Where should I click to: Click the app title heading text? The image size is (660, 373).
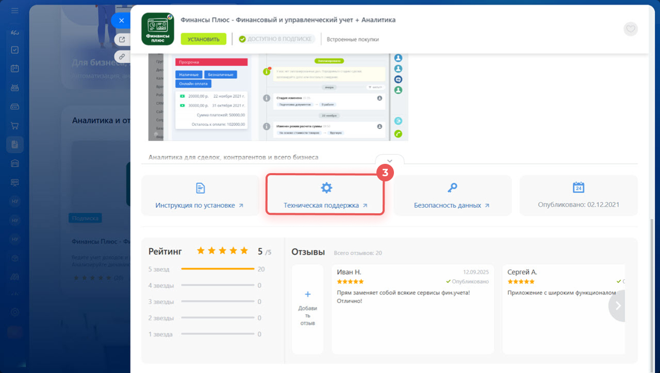(x=288, y=20)
